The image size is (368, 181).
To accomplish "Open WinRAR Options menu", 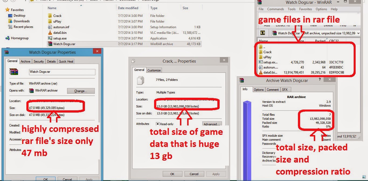I will (321, 9).
